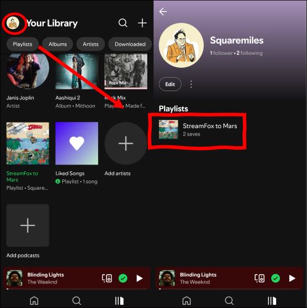Open Your Library in library screen bottom bar
The height and width of the screenshot is (308, 307).
tap(119, 301)
